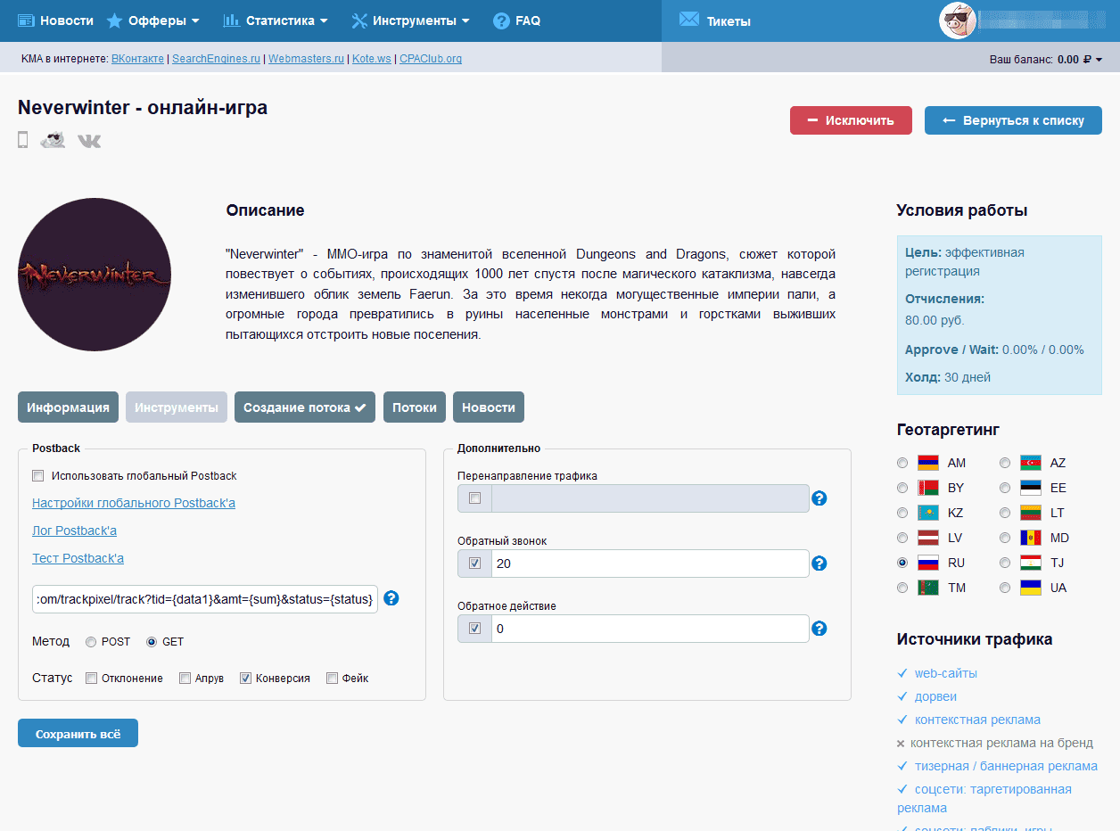
Task: Click the Neverwinter offer logo
Action: [95, 275]
